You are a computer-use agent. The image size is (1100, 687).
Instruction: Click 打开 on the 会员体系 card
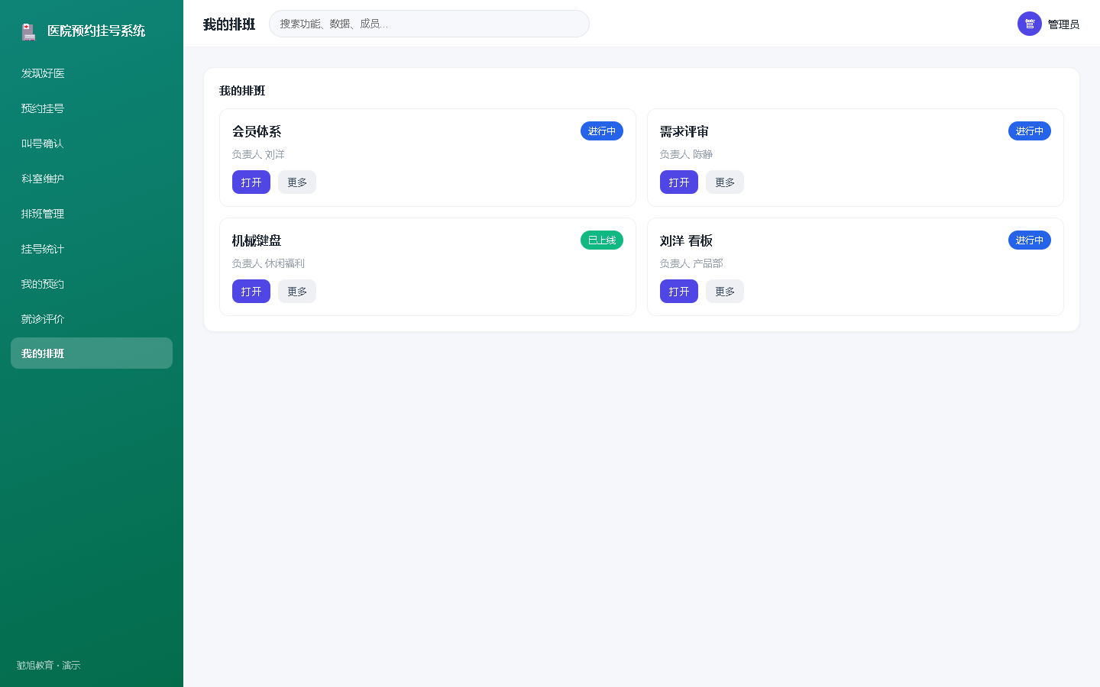[x=251, y=182]
